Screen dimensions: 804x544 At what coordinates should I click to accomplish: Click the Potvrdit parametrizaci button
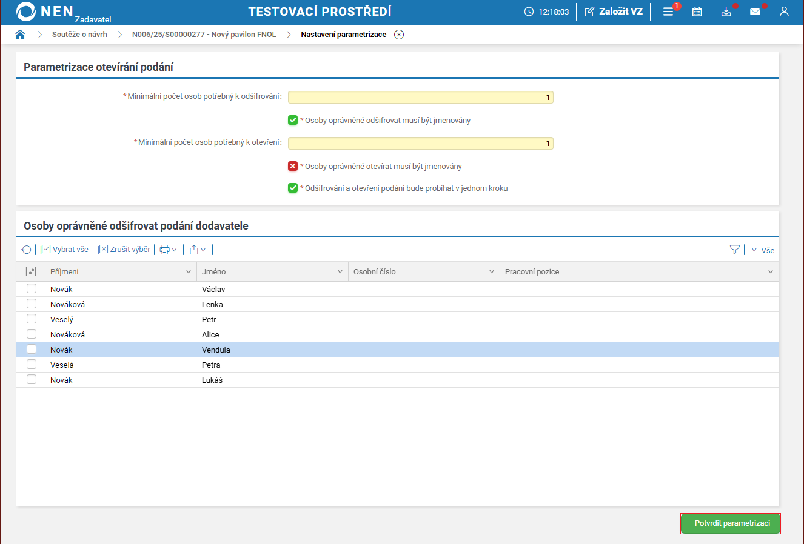pyautogui.click(x=731, y=523)
